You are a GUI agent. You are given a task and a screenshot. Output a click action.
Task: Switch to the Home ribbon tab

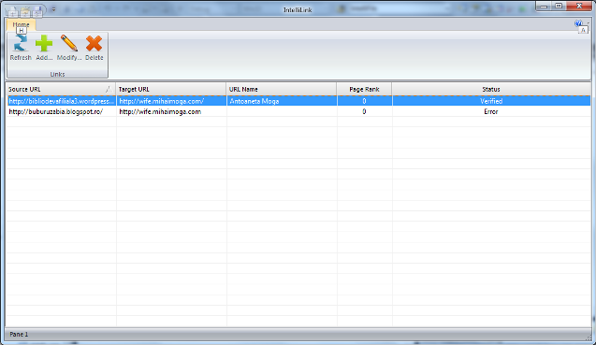(21, 24)
